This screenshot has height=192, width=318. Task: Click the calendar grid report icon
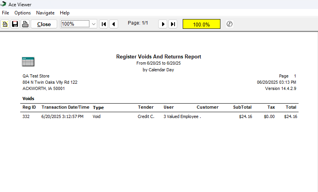28,62
